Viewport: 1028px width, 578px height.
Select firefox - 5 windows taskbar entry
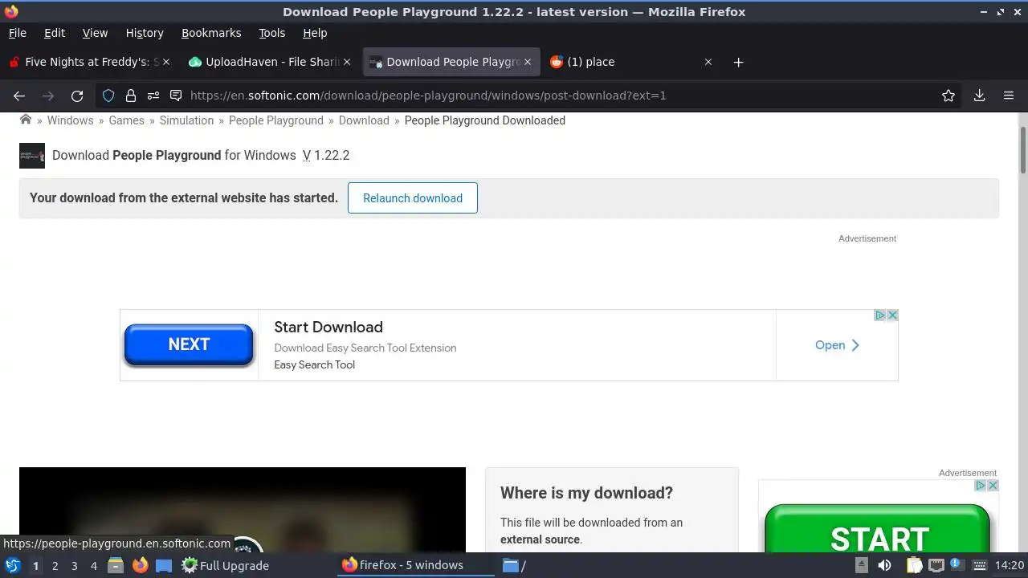click(x=414, y=565)
